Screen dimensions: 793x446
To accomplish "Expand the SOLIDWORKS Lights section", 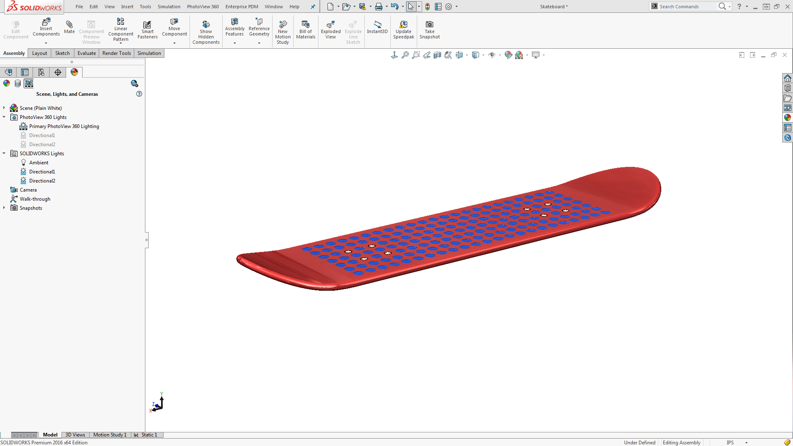I will click(5, 153).
